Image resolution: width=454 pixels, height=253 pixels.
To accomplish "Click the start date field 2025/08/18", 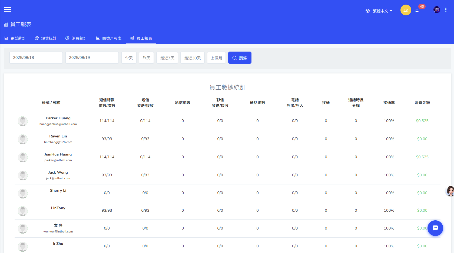I will tap(36, 58).
